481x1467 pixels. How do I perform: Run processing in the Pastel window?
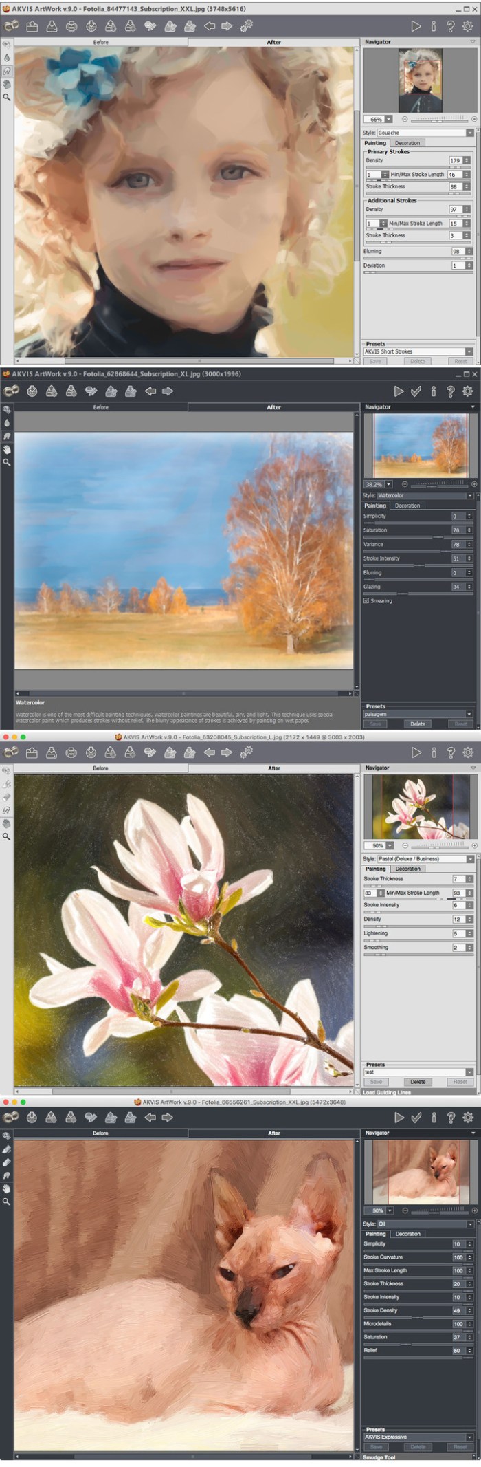pyautogui.click(x=416, y=752)
